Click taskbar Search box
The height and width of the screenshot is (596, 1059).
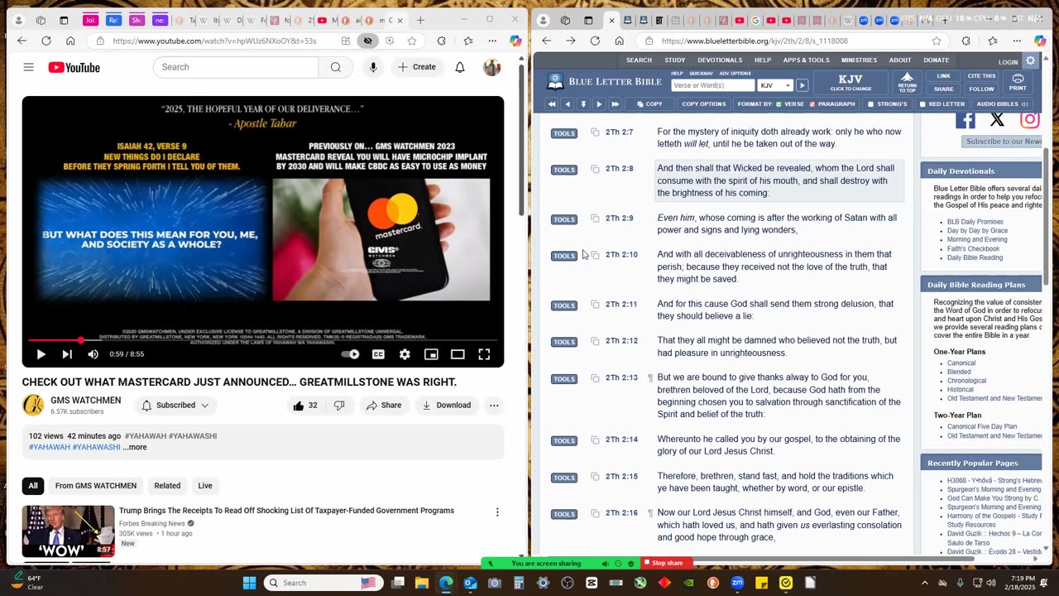pos(323,583)
